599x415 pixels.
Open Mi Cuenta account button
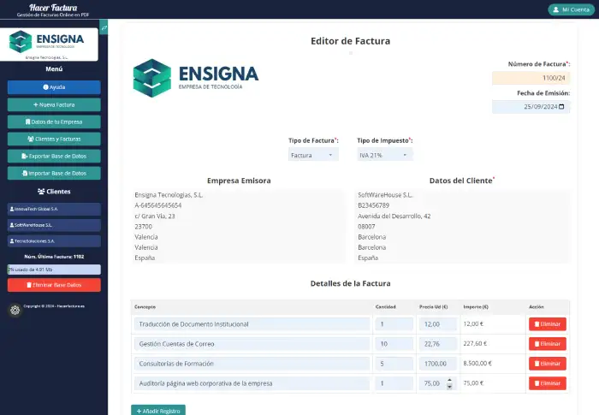(x=571, y=9)
